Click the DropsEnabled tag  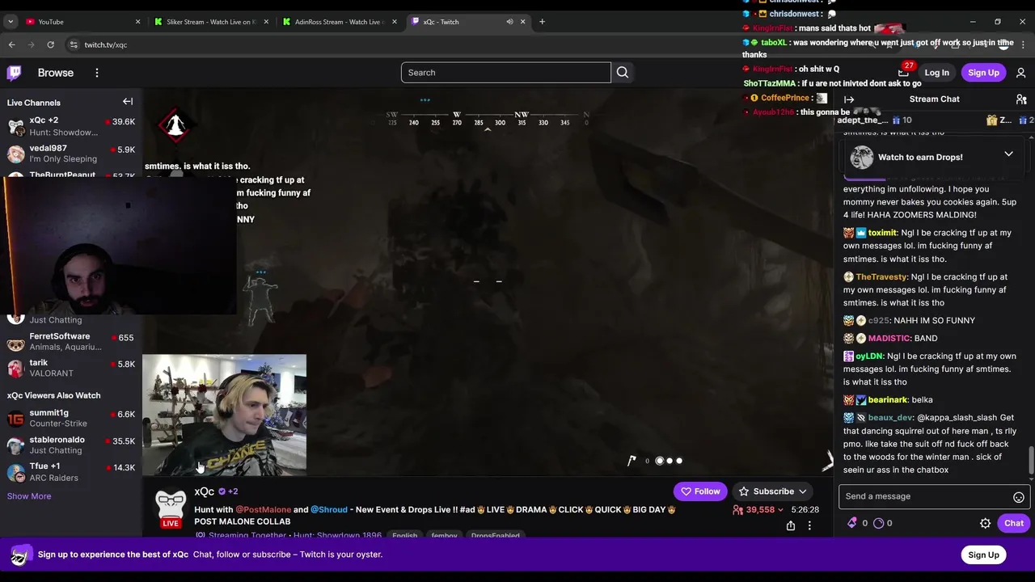tap(496, 536)
